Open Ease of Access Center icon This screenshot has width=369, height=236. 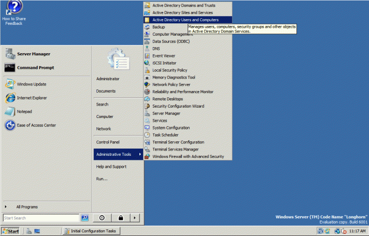point(9,125)
